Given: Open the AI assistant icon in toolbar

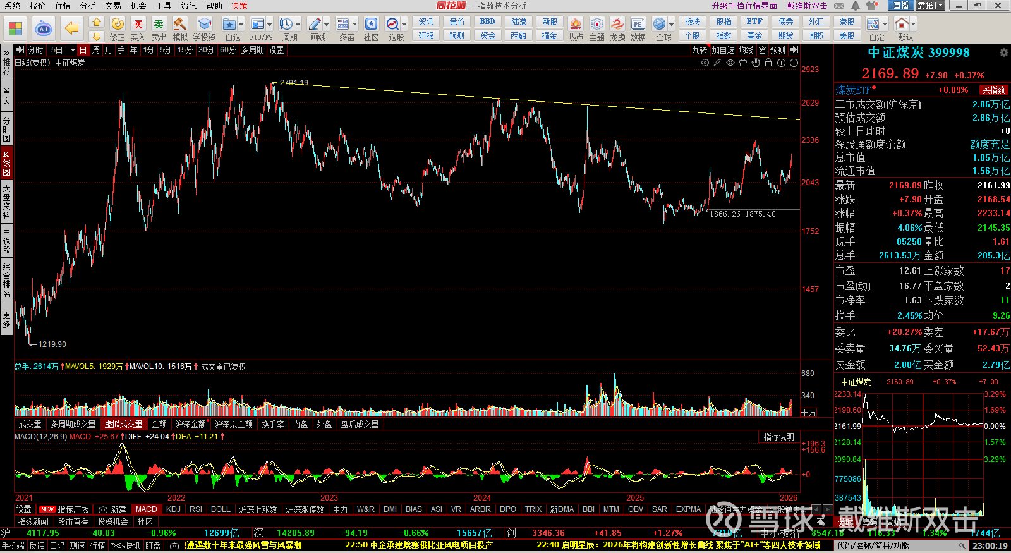Looking at the screenshot, I should pos(44,28).
